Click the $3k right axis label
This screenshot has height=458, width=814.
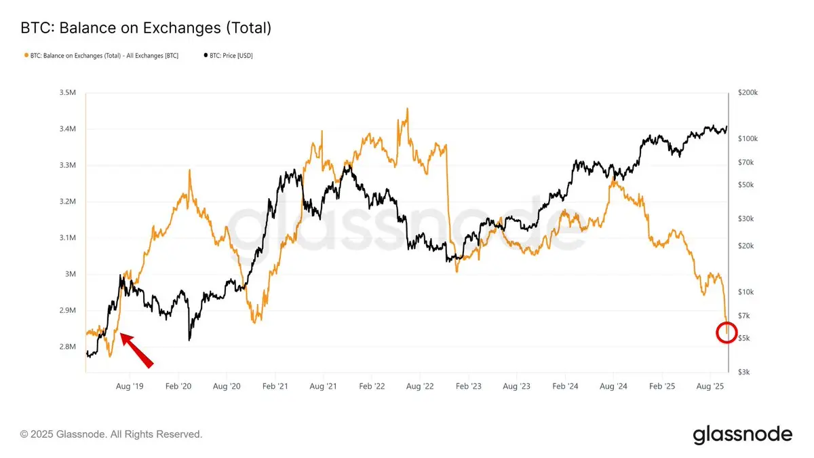point(743,373)
